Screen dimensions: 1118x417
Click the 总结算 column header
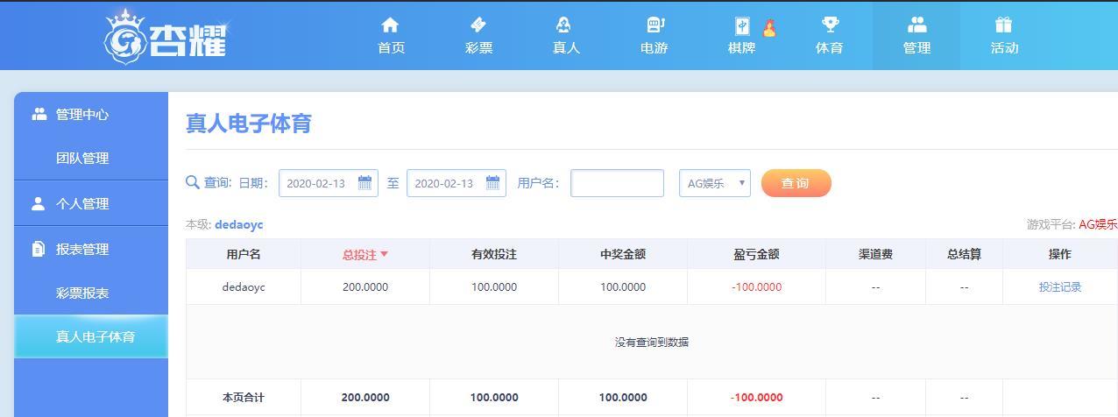(x=964, y=254)
